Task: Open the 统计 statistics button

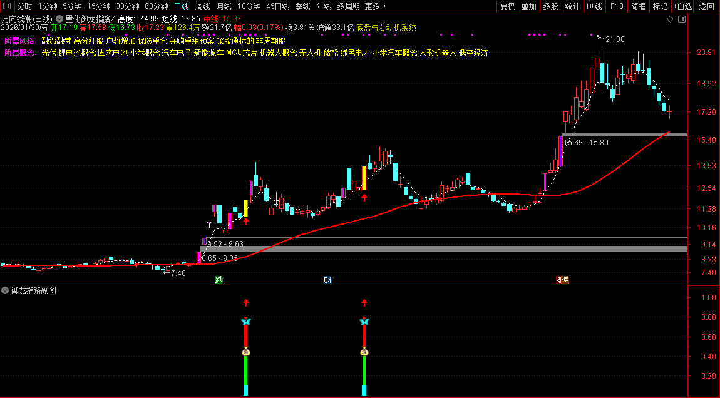Action: 572,6
